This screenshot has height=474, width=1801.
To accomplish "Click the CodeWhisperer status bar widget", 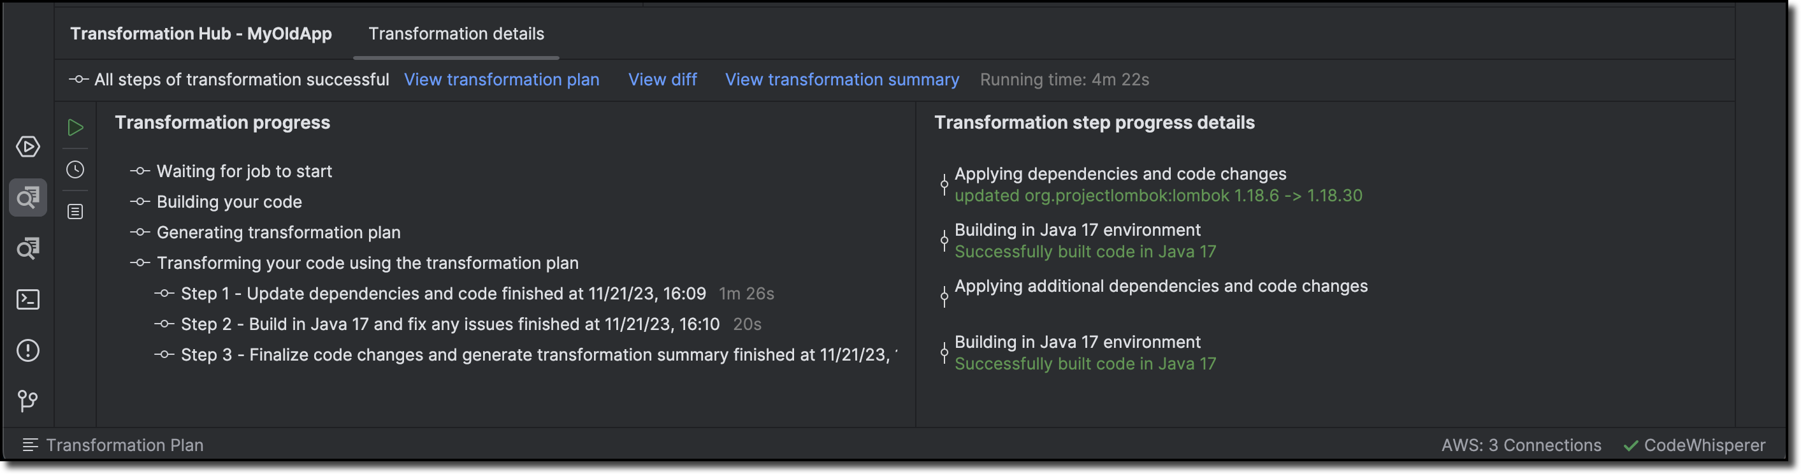I will point(1695,445).
